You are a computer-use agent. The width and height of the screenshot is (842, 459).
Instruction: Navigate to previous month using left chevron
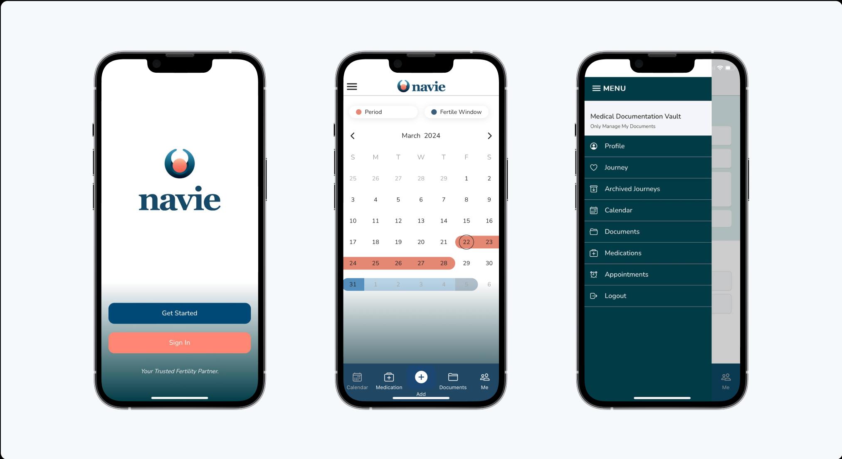[352, 135]
